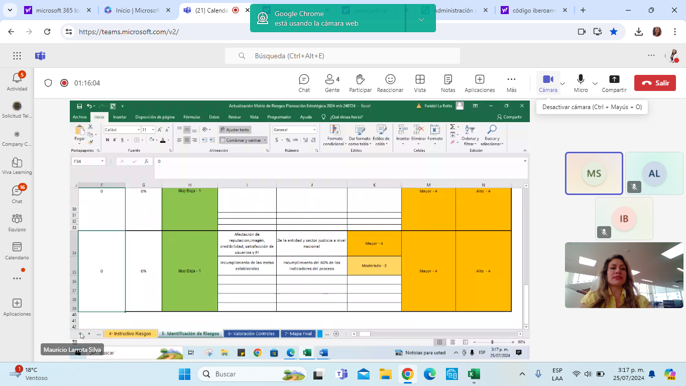The image size is (686, 386).
Task: Toggle the bookmark star for this page
Action: click(614, 32)
